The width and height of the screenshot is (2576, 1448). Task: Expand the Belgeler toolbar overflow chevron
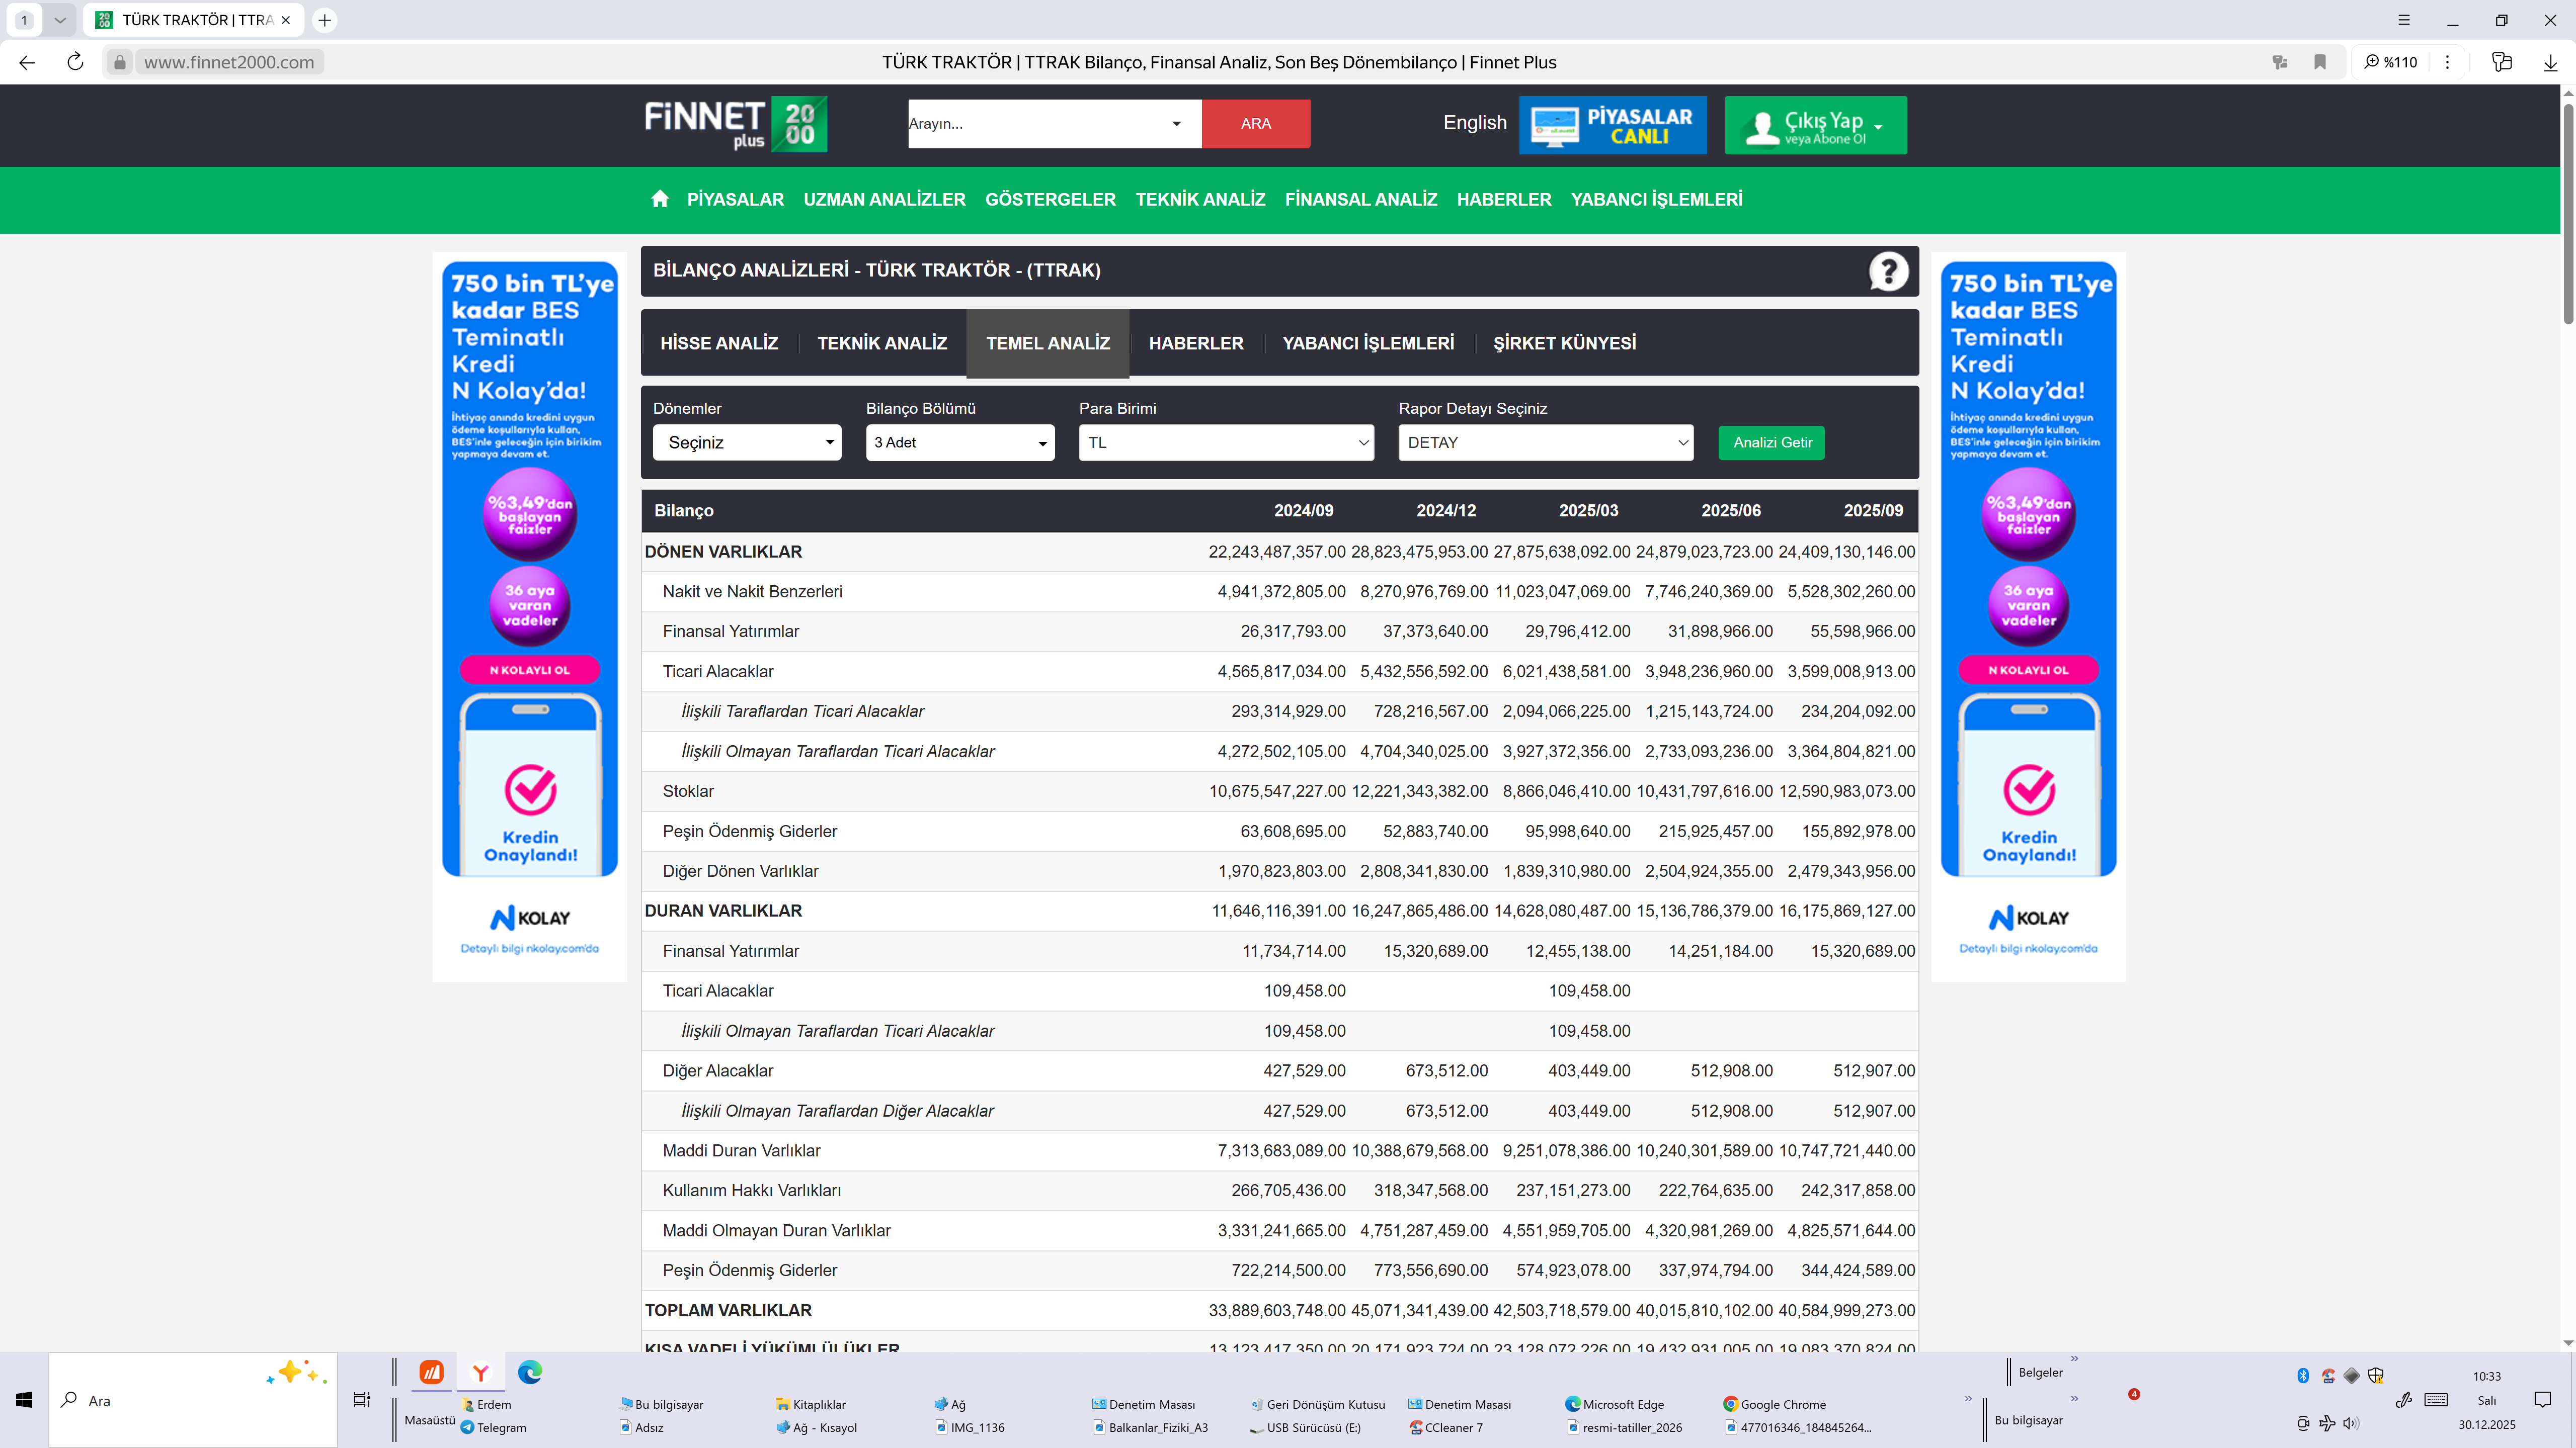pyautogui.click(x=2074, y=1358)
